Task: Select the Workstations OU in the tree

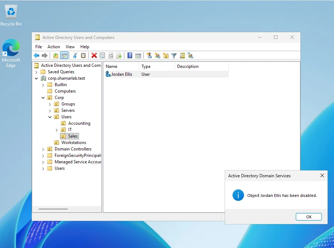Action: point(74,142)
